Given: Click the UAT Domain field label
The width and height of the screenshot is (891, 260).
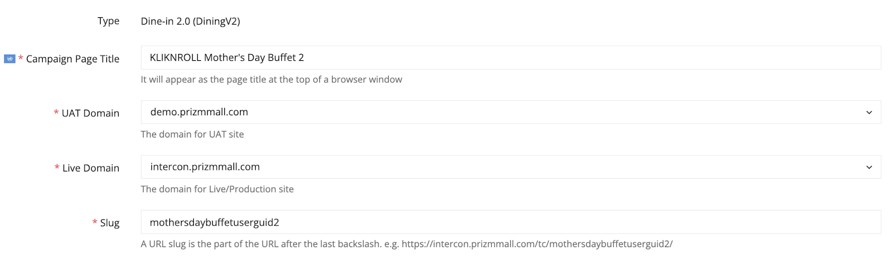Looking at the screenshot, I should (x=90, y=113).
